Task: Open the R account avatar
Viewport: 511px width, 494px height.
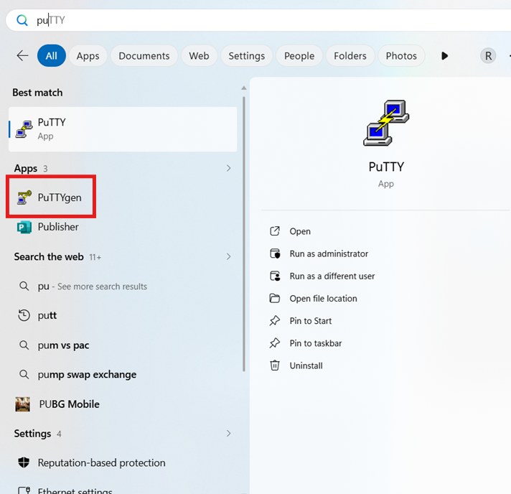Action: point(488,56)
